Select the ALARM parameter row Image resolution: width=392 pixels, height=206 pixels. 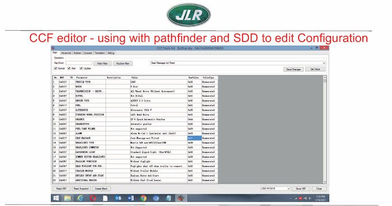[136, 133]
